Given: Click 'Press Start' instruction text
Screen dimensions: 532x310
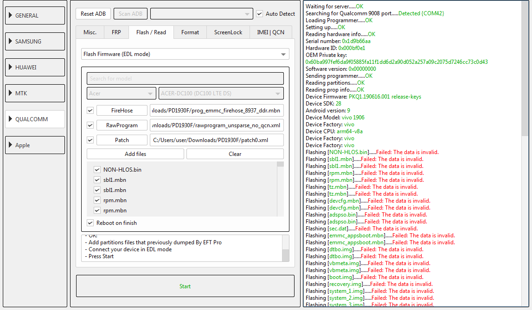Looking at the screenshot, I should 101,256.
